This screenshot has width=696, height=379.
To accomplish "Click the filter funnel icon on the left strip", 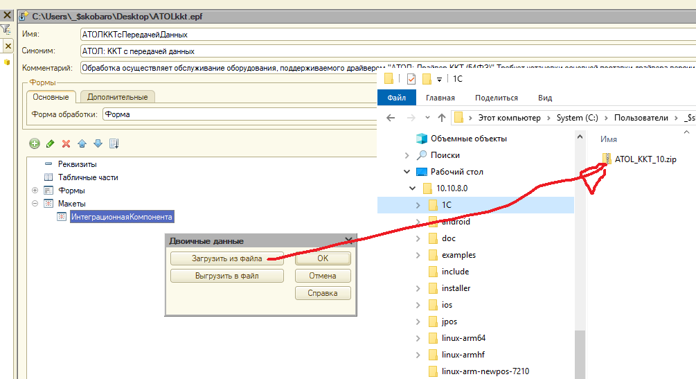I will point(6,30).
